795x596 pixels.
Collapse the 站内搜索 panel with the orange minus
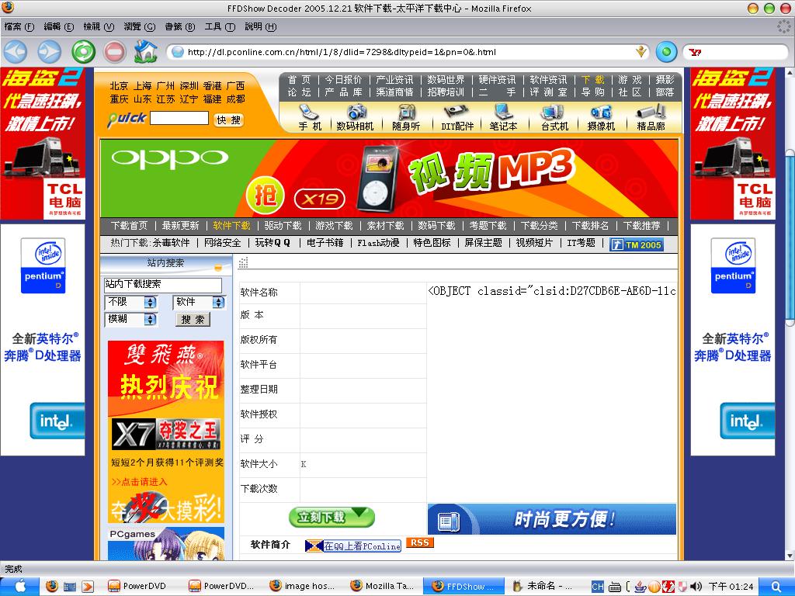click(x=218, y=267)
